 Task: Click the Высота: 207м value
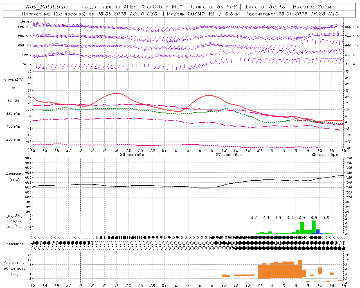coord(312,7)
